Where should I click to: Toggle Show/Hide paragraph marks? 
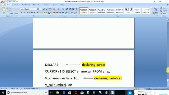[x=76, y=9]
